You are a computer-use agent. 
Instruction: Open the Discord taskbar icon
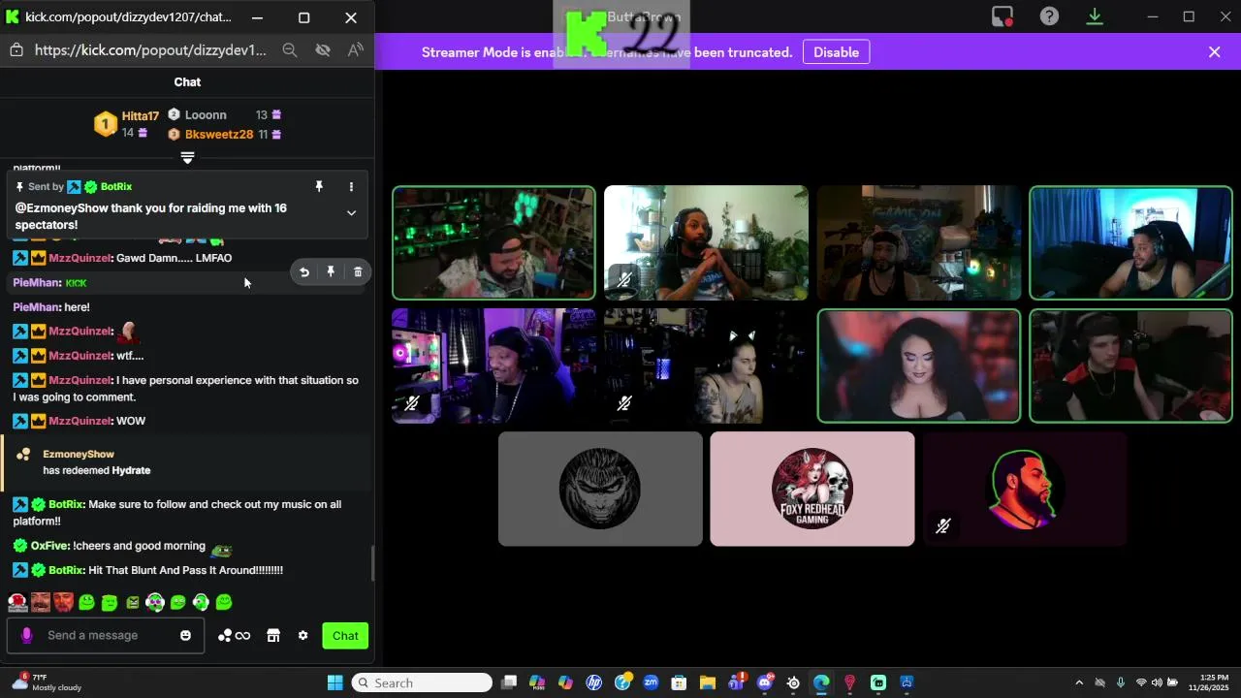point(765,682)
